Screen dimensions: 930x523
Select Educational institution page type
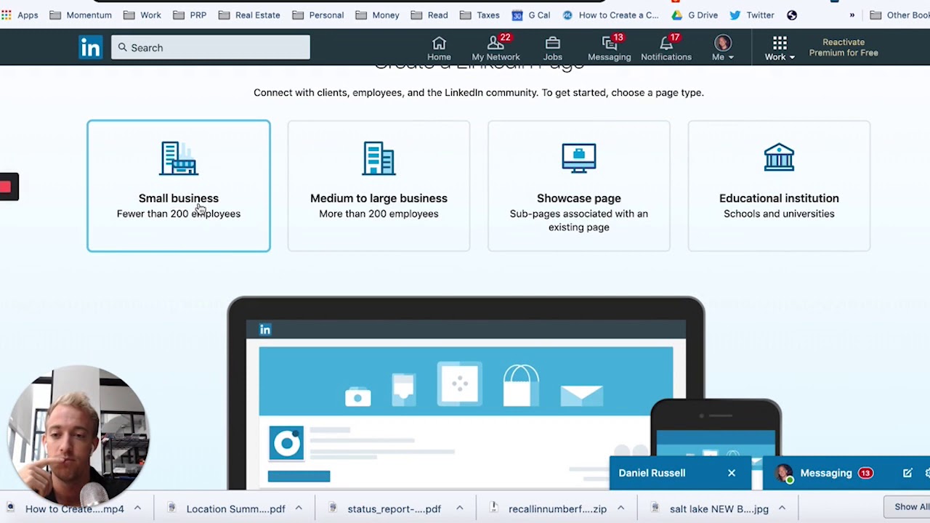[779, 186]
